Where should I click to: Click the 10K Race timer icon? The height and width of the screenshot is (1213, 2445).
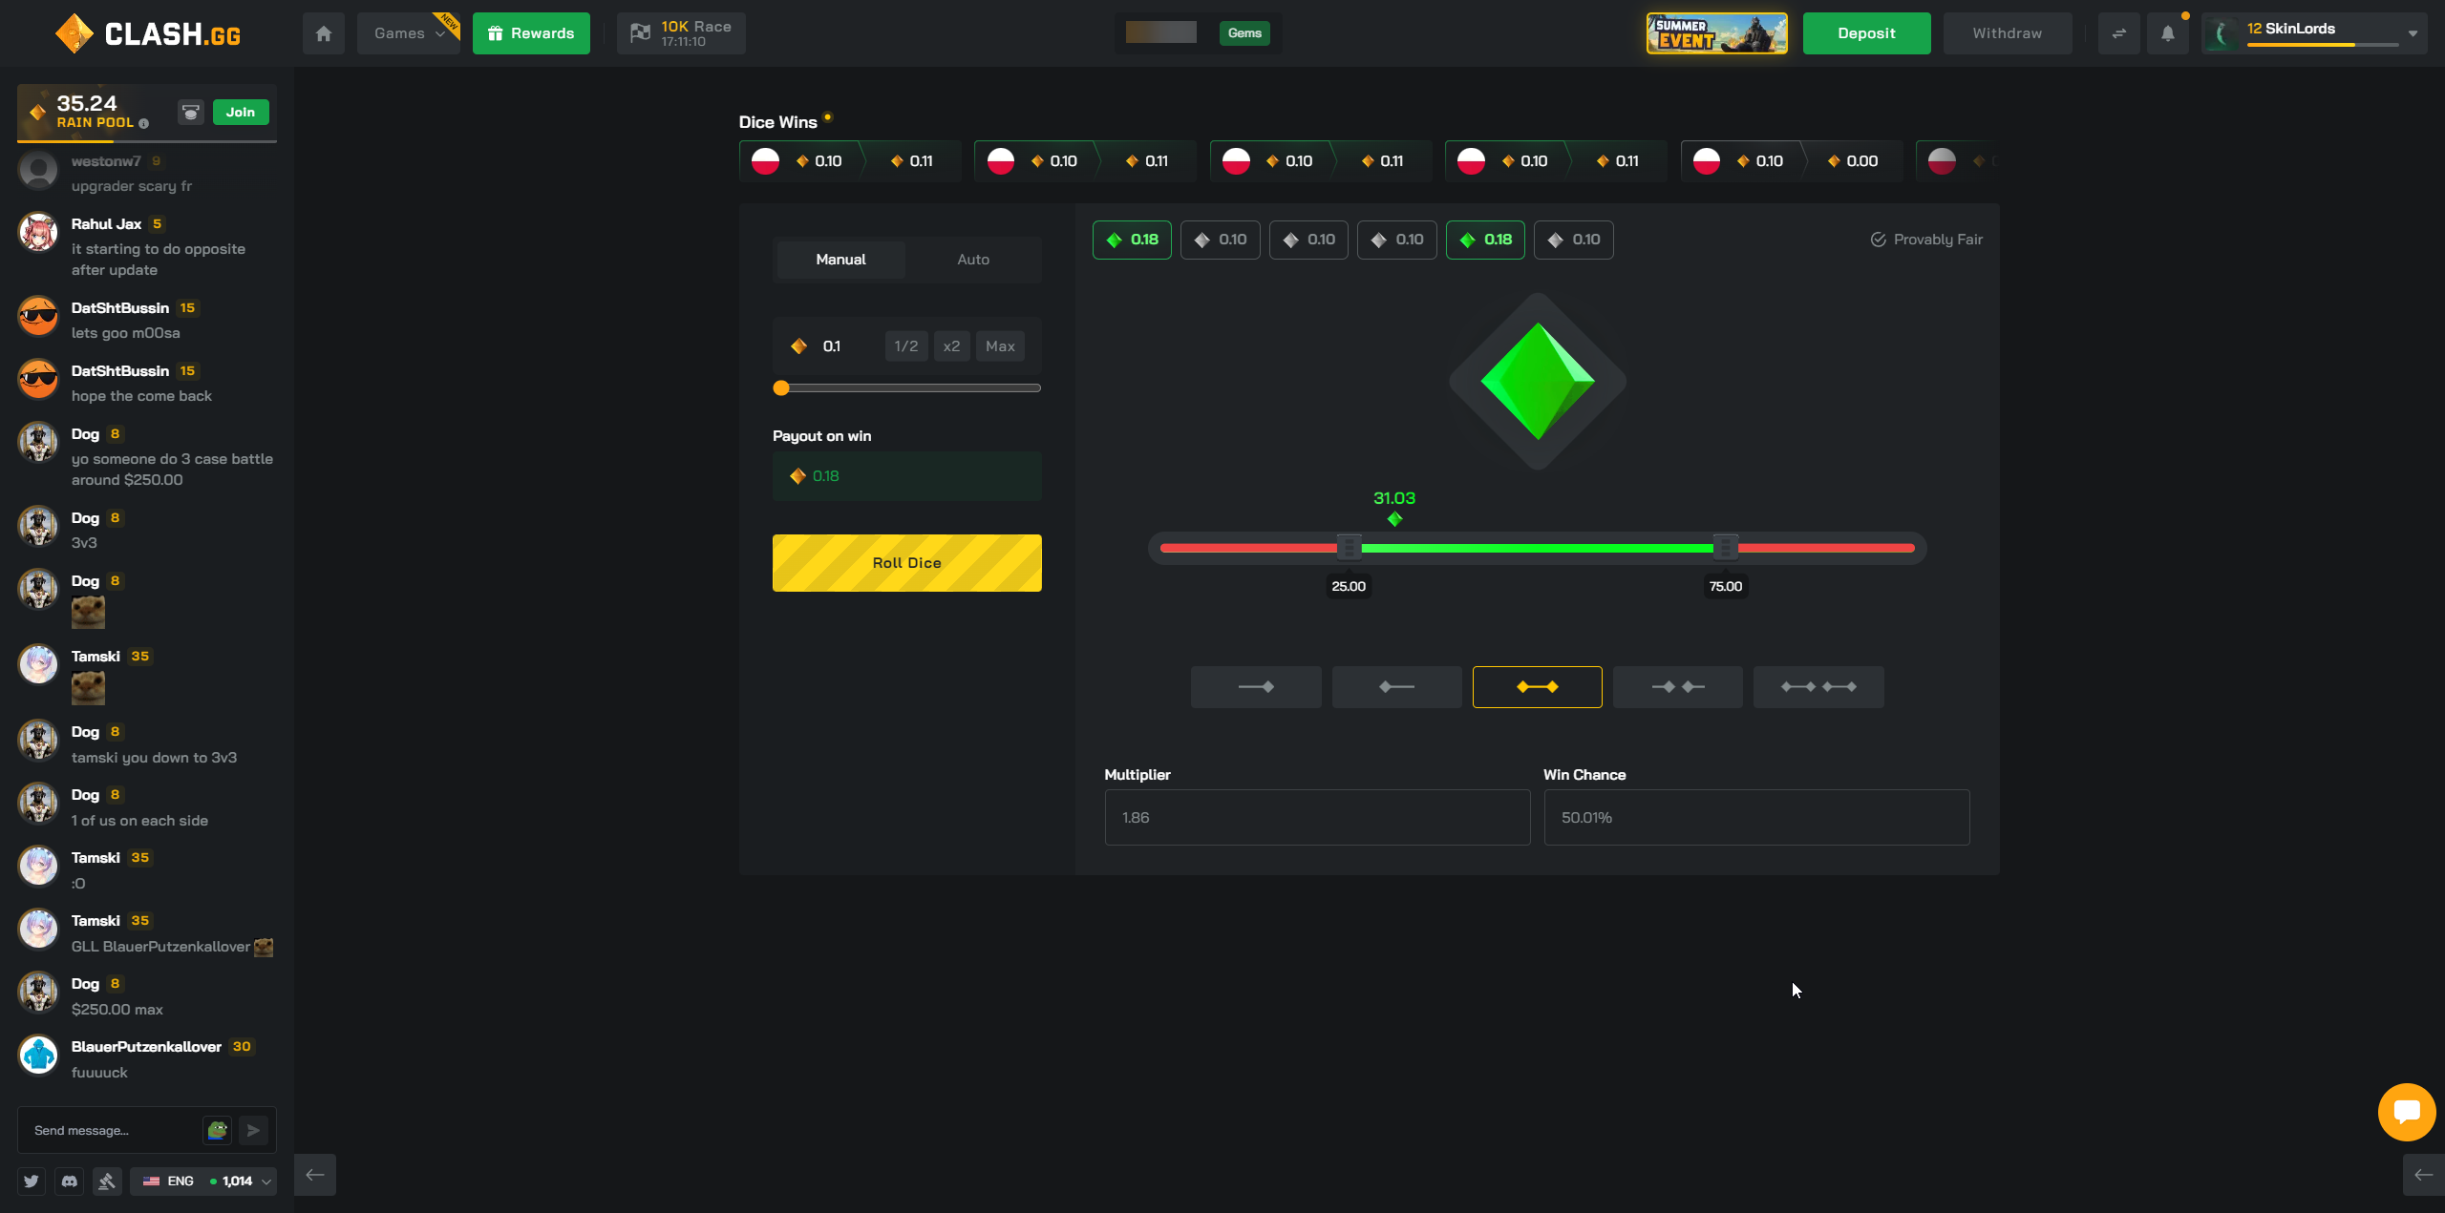pyautogui.click(x=638, y=31)
